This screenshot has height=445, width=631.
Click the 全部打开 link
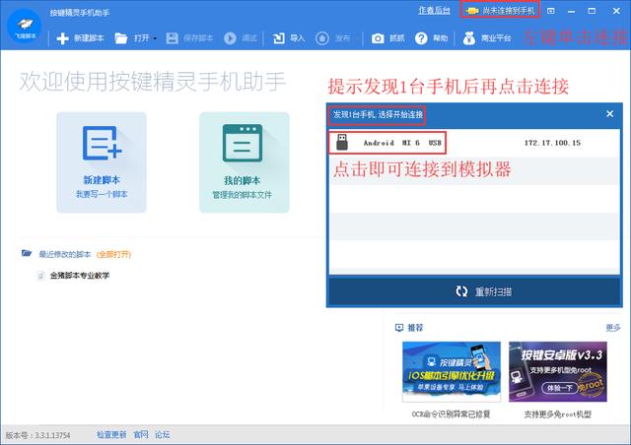coord(114,254)
